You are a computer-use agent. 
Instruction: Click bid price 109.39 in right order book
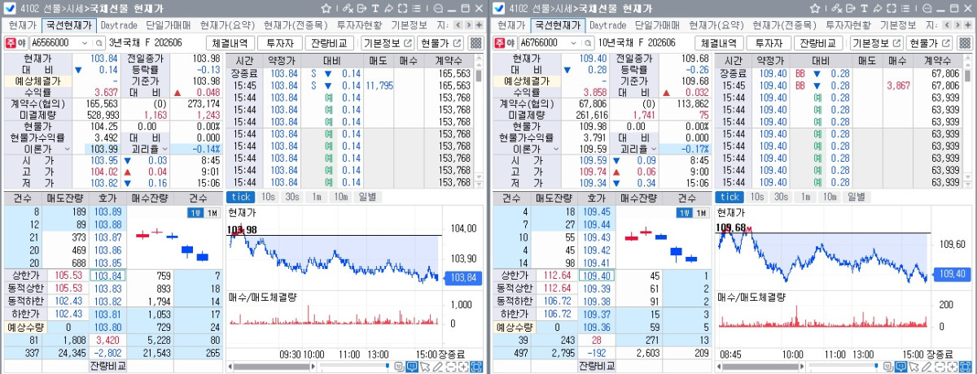tap(597, 289)
